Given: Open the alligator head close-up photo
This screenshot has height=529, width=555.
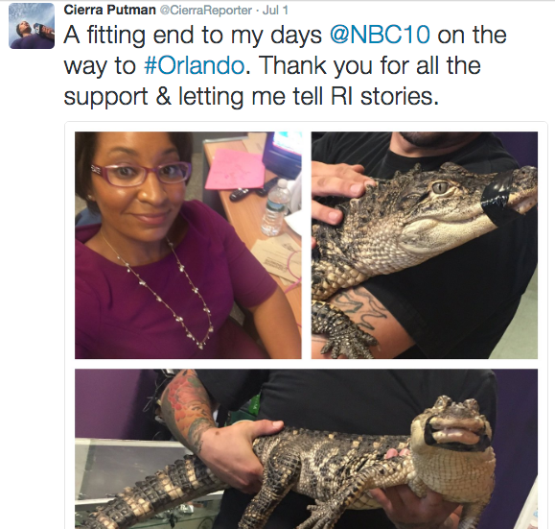Looking at the screenshot, I should (x=425, y=245).
